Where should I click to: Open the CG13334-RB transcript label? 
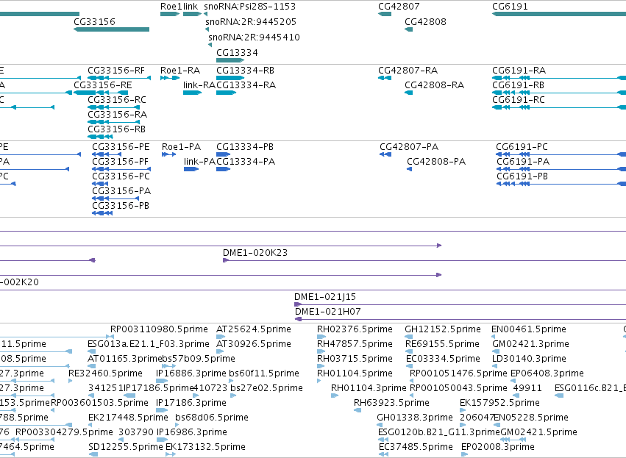[245, 71]
